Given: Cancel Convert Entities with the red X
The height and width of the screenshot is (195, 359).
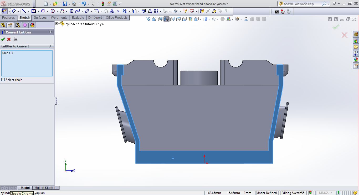Looking at the screenshot, I should click(9, 39).
